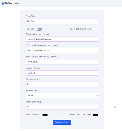122x131 pixels.
Task: Open the background color picker swatch
Action: (95, 29)
